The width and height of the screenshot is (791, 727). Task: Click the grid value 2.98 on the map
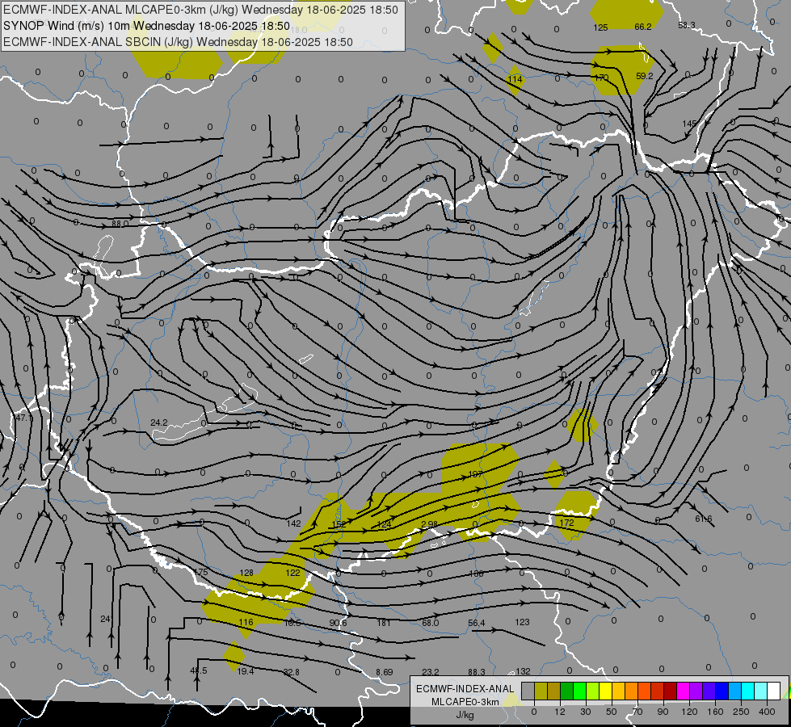pos(429,525)
